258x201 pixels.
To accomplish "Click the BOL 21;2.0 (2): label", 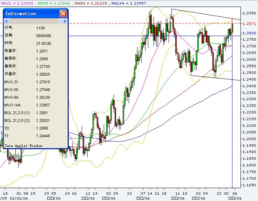I will [x=17, y=120].
